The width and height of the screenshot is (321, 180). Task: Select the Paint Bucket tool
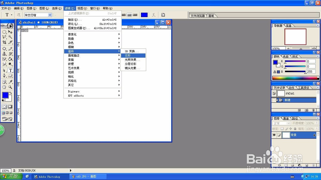[10, 59]
